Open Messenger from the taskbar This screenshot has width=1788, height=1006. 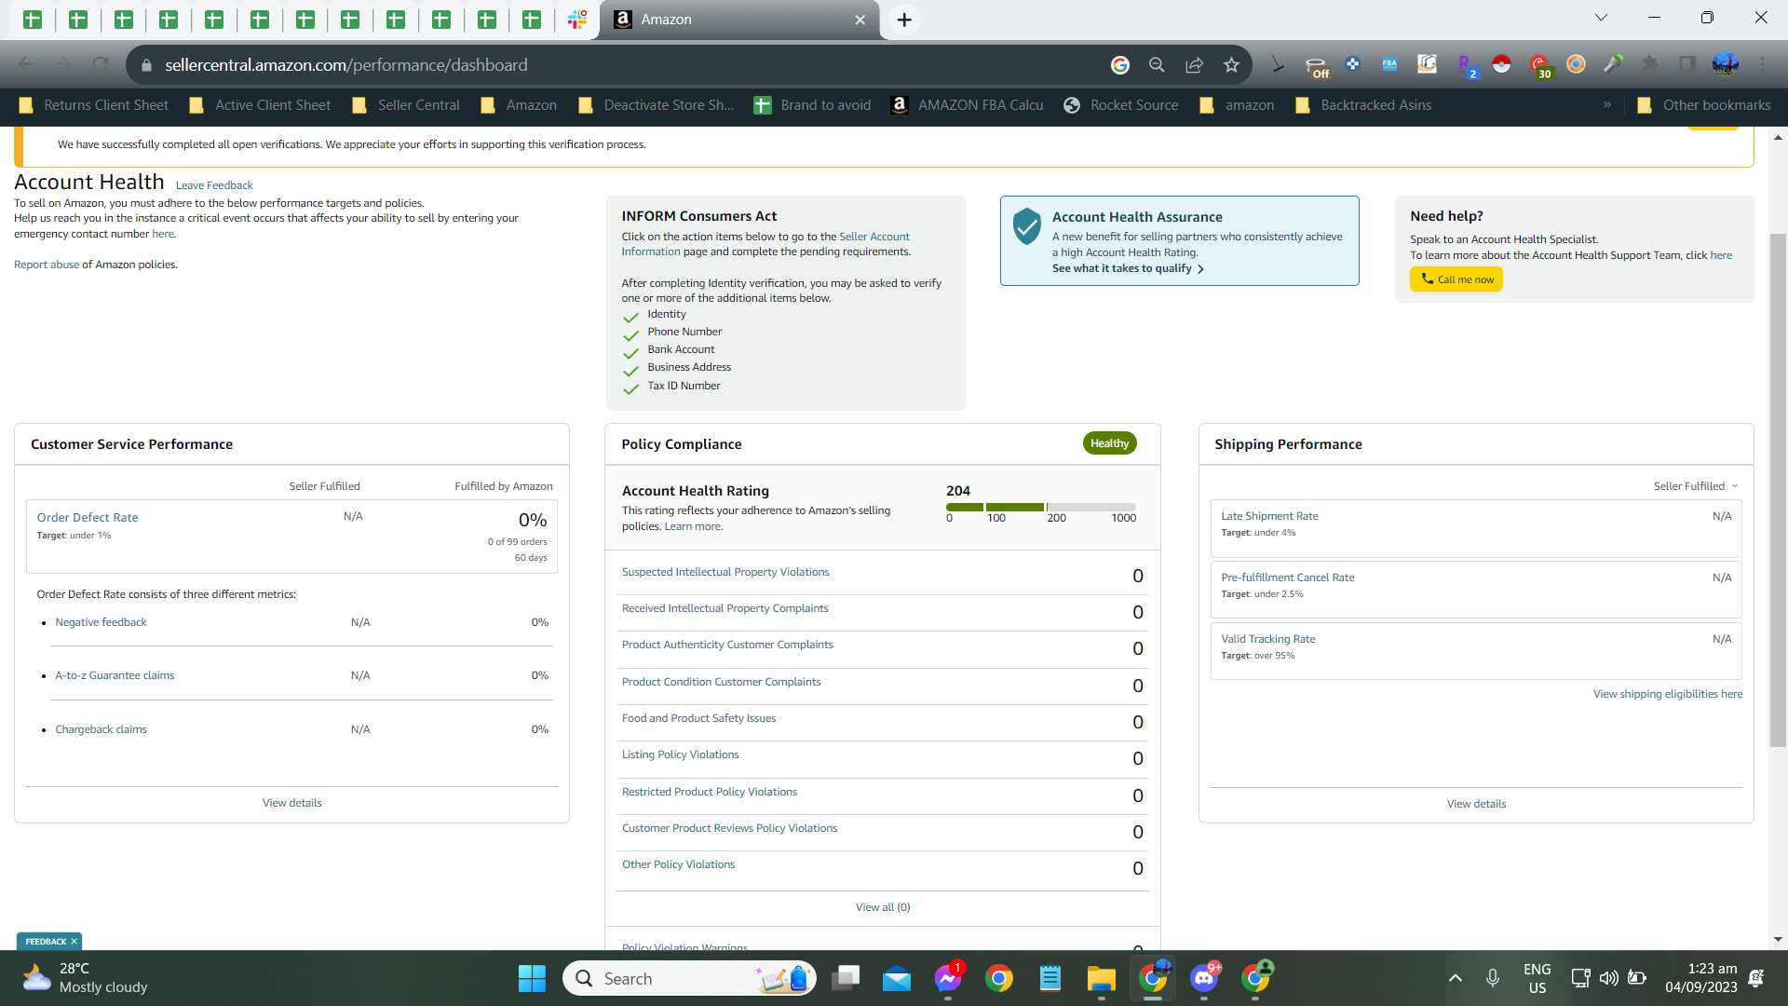[x=948, y=979]
